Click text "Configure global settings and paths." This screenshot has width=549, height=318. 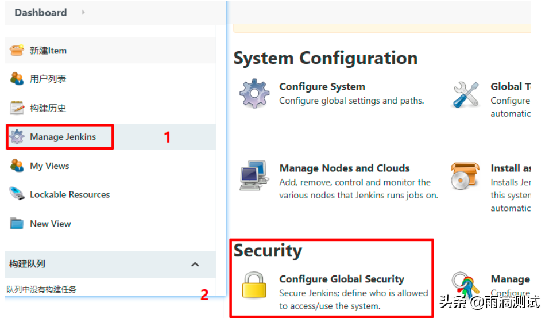pos(351,101)
